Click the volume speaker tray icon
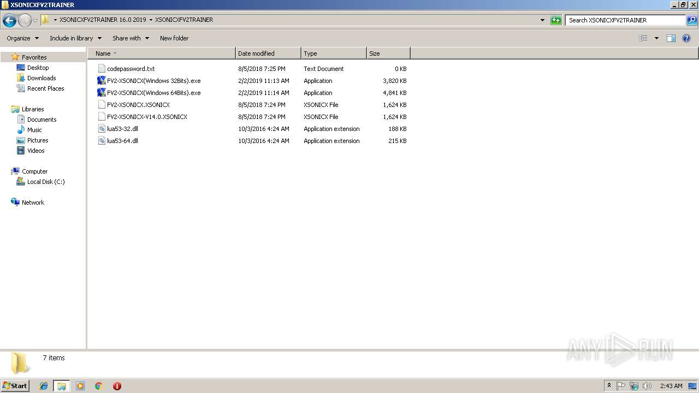This screenshot has height=393, width=699. [x=647, y=386]
